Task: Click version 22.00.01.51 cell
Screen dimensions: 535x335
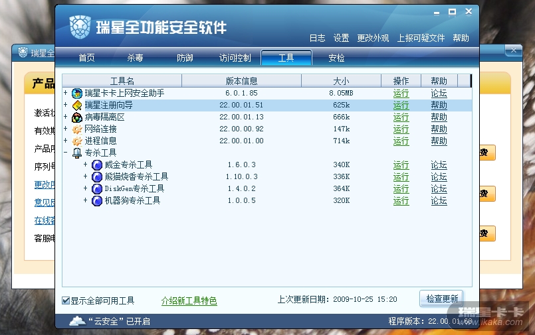Action: pos(241,105)
